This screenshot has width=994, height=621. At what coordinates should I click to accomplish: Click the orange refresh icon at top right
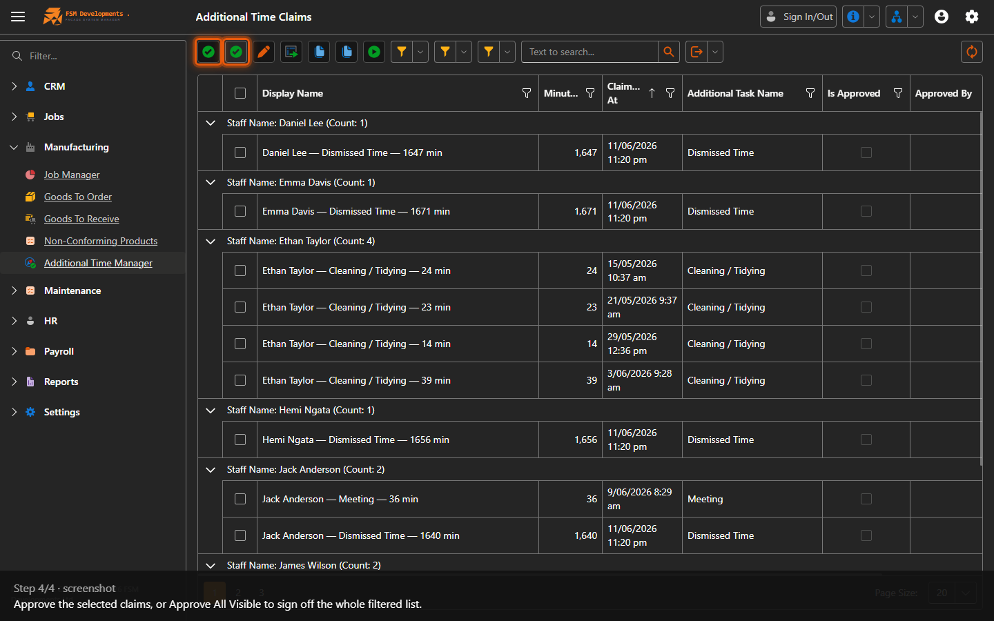pos(972,52)
